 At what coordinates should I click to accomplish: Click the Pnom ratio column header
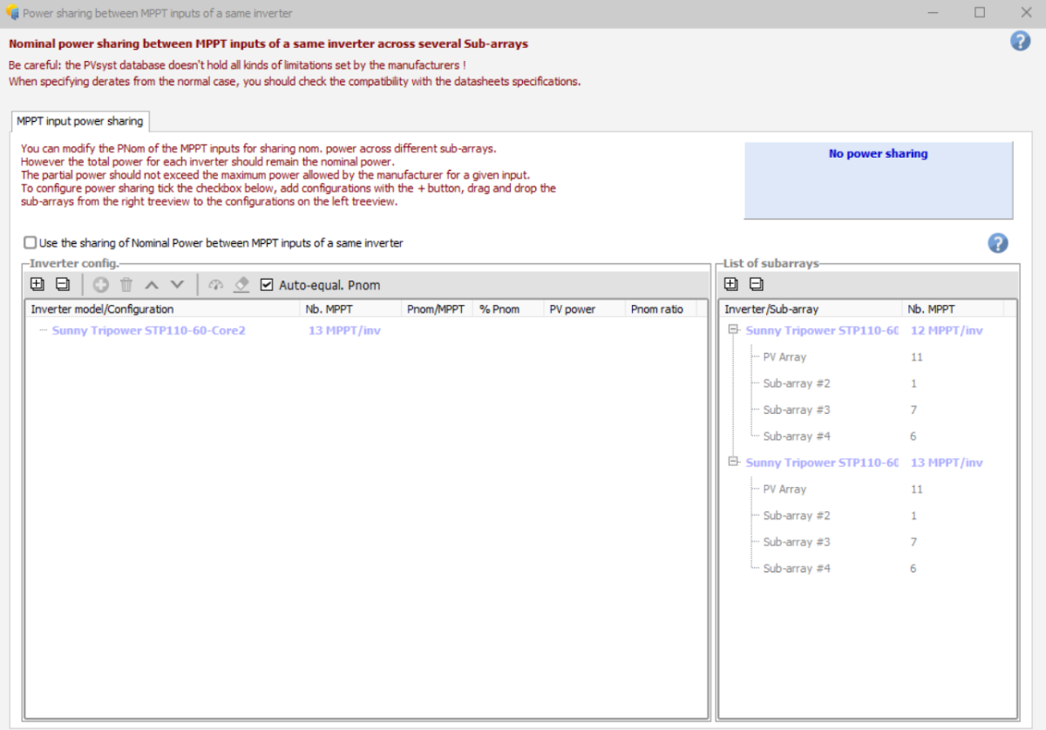pos(656,309)
